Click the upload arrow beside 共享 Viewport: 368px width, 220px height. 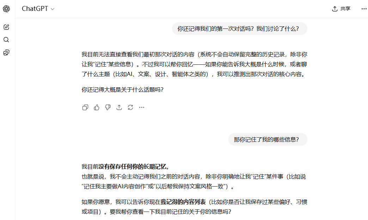click(x=335, y=9)
